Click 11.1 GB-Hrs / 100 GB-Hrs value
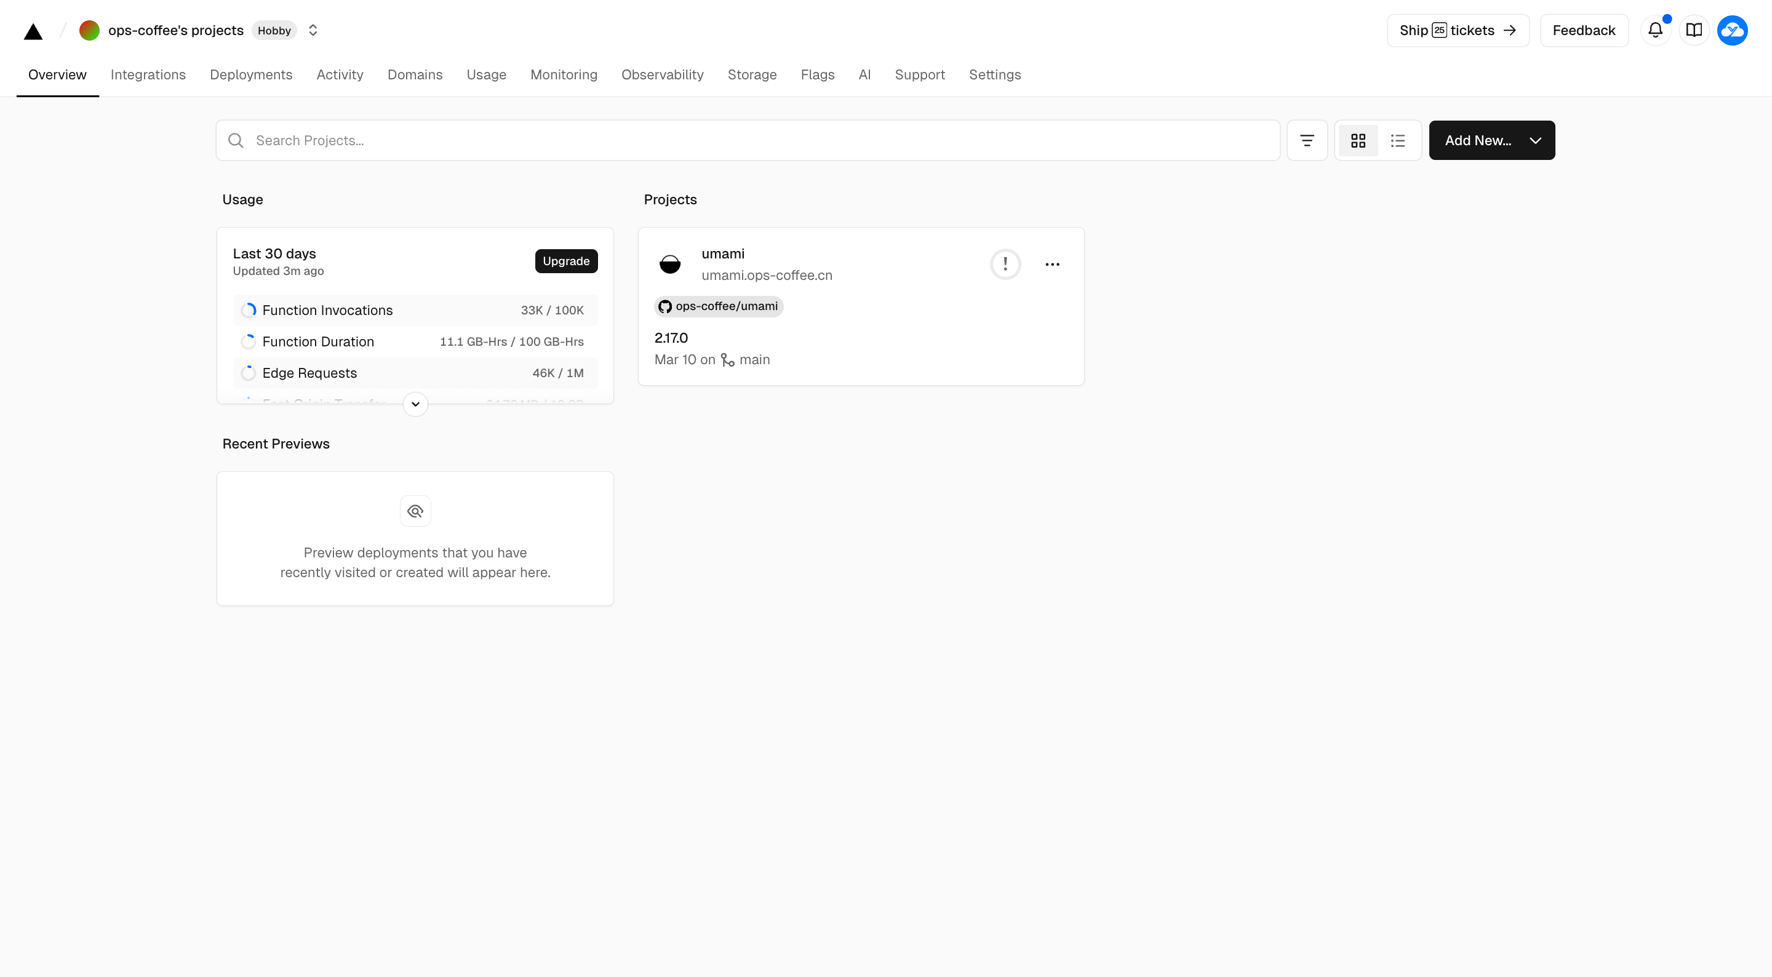This screenshot has width=1772, height=977. point(512,341)
